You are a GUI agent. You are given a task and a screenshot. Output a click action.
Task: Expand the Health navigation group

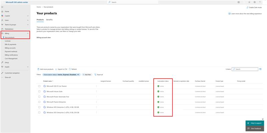(28, 67)
